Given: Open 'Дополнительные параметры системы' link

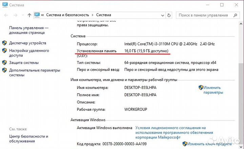Looking at the screenshot, I should point(35,73).
